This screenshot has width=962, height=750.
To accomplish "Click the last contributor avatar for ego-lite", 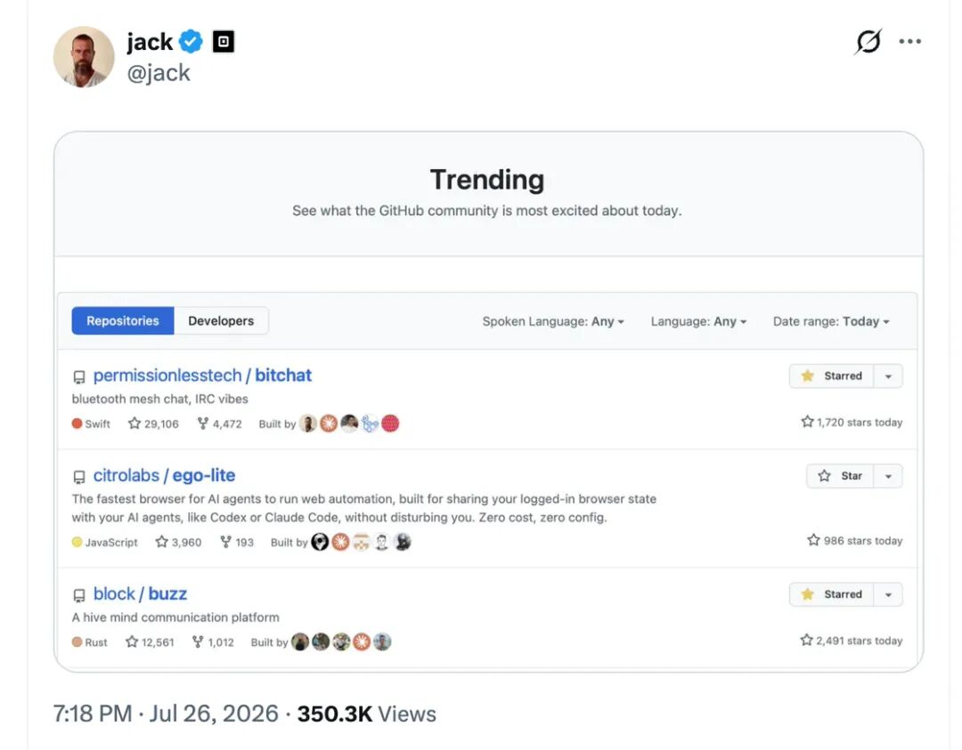I will (x=403, y=542).
